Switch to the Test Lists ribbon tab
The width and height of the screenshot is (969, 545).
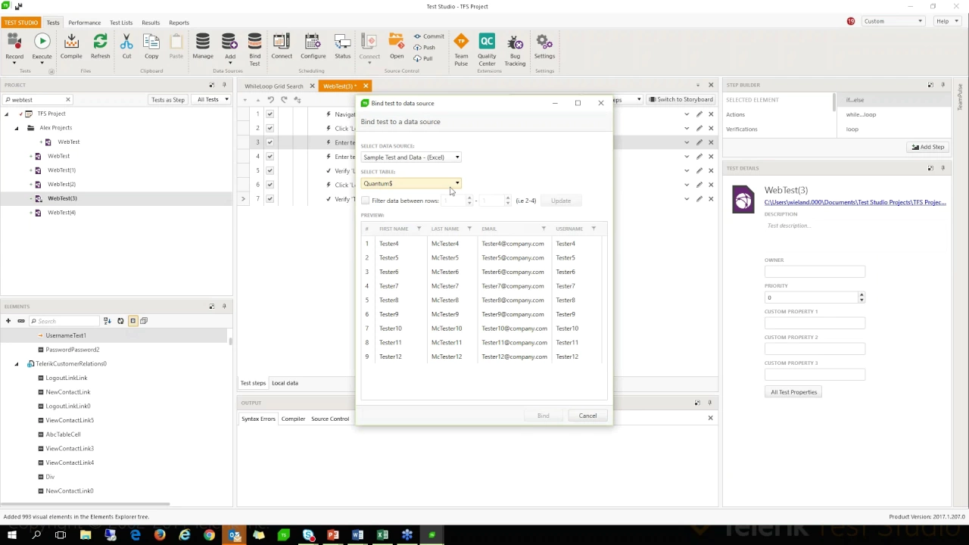point(121,23)
